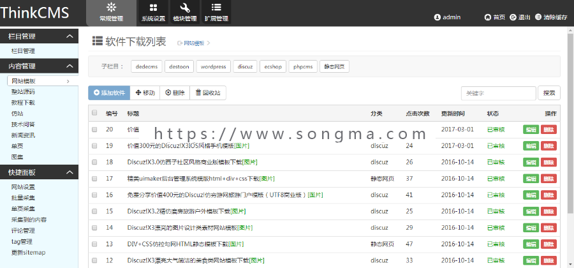Screen dimensions: 574x268
Task: Filter by ecshop subcategory
Action: (273, 66)
